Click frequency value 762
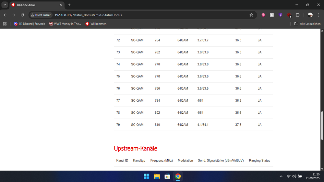 point(157,52)
